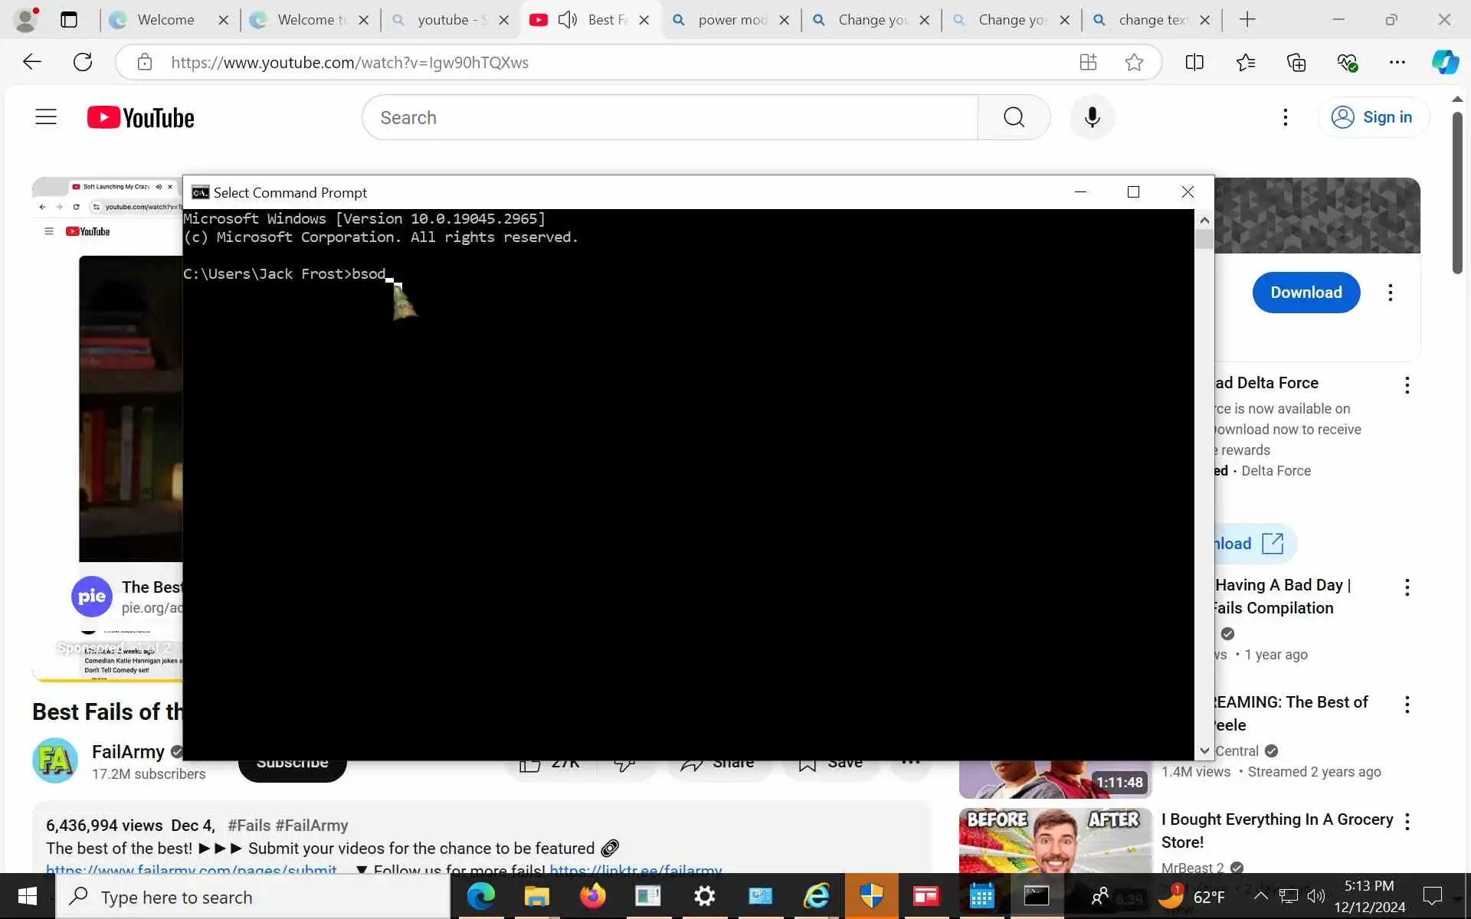Switch to the power mode search tab
The height and width of the screenshot is (919, 1471).
730,20
